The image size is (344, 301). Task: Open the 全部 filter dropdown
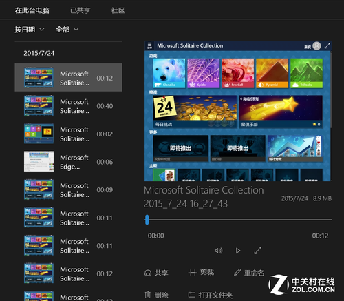(x=67, y=30)
